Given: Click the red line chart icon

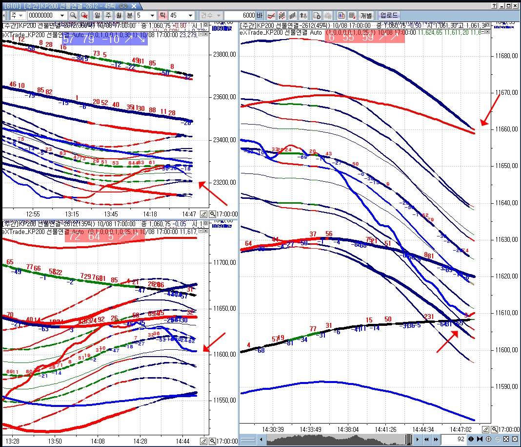Looking at the screenshot, I should [x=271, y=15].
